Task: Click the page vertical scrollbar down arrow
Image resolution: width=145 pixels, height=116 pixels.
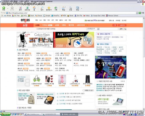Action: [x=144, y=109]
